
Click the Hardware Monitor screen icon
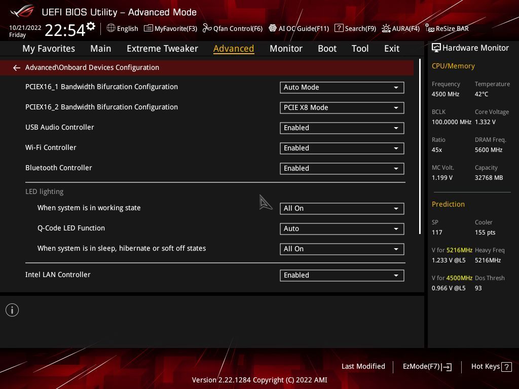pyautogui.click(x=436, y=48)
